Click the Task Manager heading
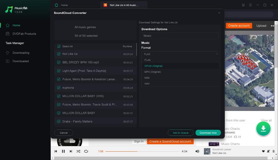 (x=15, y=43)
